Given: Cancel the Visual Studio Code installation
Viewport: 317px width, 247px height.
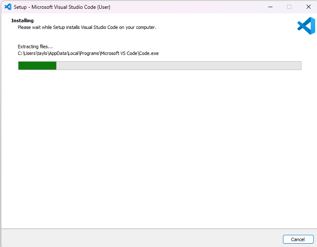Looking at the screenshot, I should point(298,239).
